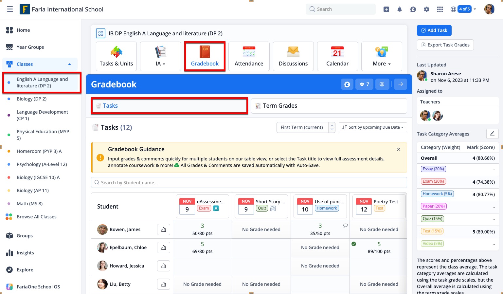Viewport: 503px width, 294px height.
Task: Expand the More menu tile
Action: (x=382, y=56)
